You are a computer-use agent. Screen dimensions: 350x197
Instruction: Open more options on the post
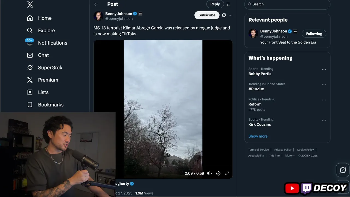click(x=231, y=15)
